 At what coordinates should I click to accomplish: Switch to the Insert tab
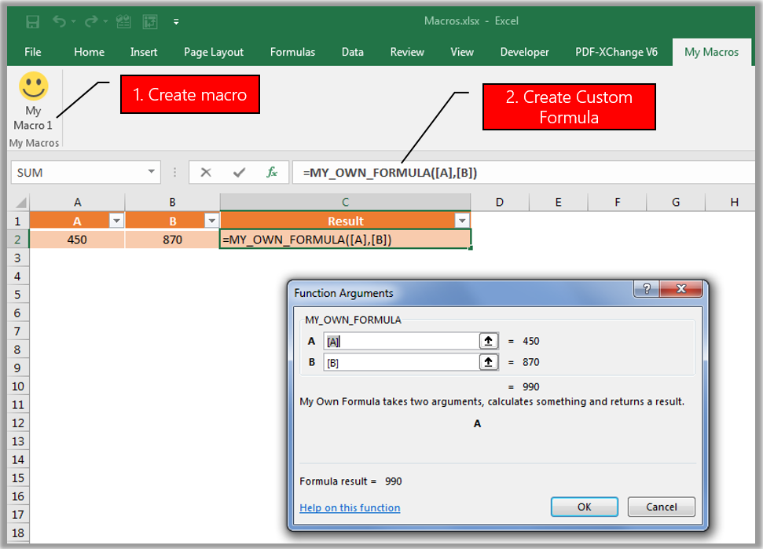coord(144,52)
